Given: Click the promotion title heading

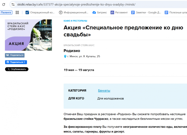Looking at the screenshot, I should tap(123, 31).
